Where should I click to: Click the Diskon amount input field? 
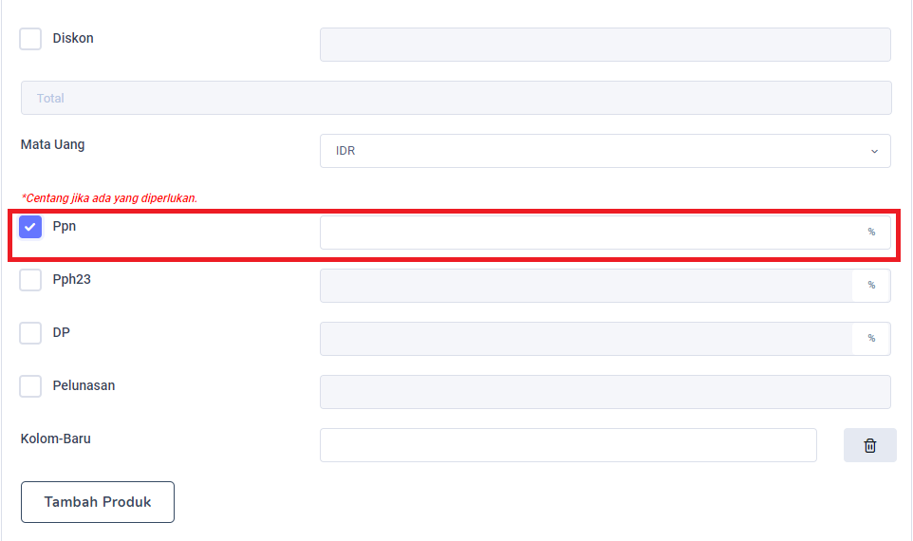pyautogui.click(x=605, y=45)
